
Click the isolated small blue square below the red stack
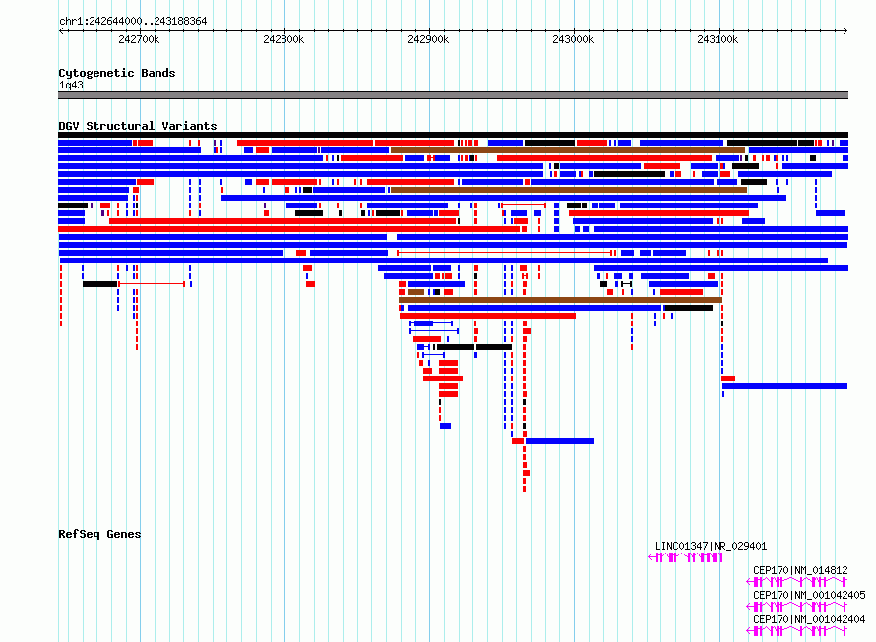445,426
